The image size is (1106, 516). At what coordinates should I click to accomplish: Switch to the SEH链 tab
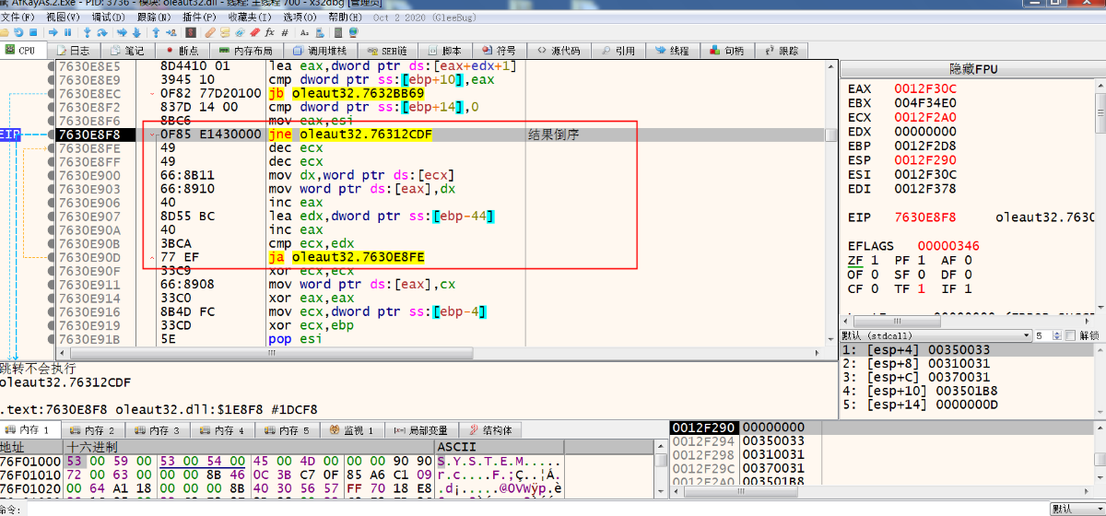[387, 51]
